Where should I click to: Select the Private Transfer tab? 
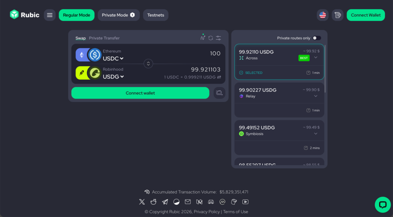pos(104,38)
